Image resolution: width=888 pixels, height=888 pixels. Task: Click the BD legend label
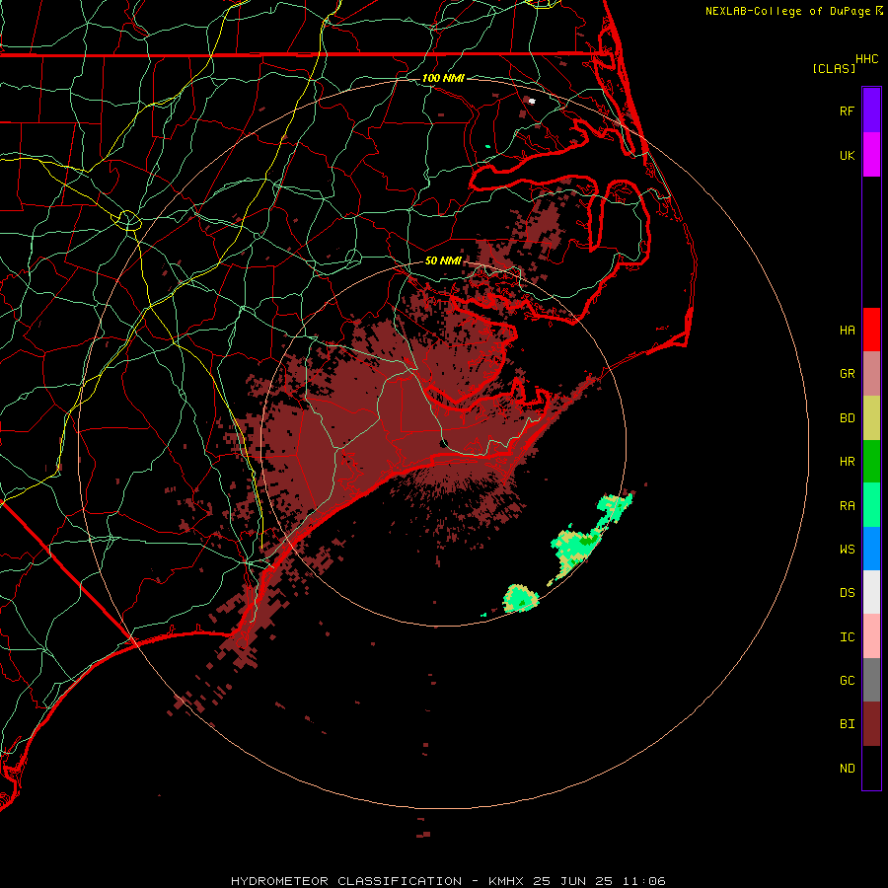click(848, 418)
